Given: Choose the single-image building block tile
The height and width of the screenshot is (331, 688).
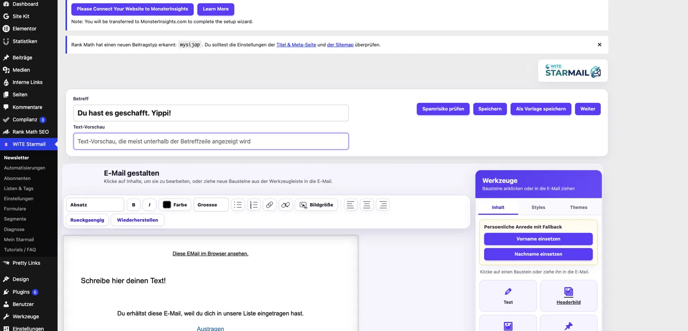Looking at the screenshot, I should point(508,323).
